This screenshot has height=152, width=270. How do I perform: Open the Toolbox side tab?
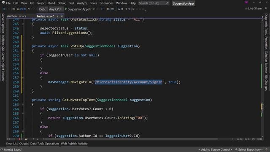pyautogui.click(x=3, y=40)
